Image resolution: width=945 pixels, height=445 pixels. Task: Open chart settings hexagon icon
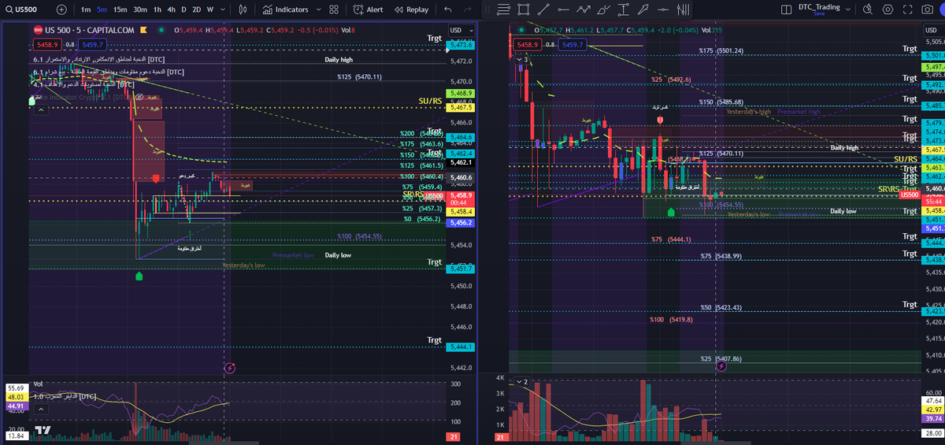click(x=888, y=9)
